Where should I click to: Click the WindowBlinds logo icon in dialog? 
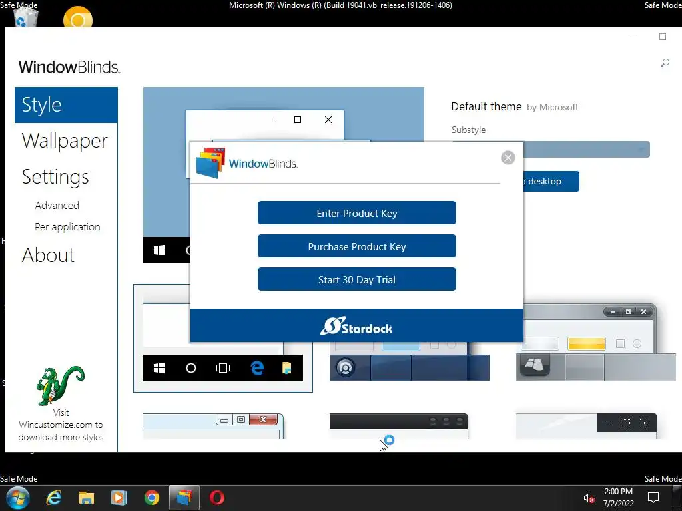[210, 163]
